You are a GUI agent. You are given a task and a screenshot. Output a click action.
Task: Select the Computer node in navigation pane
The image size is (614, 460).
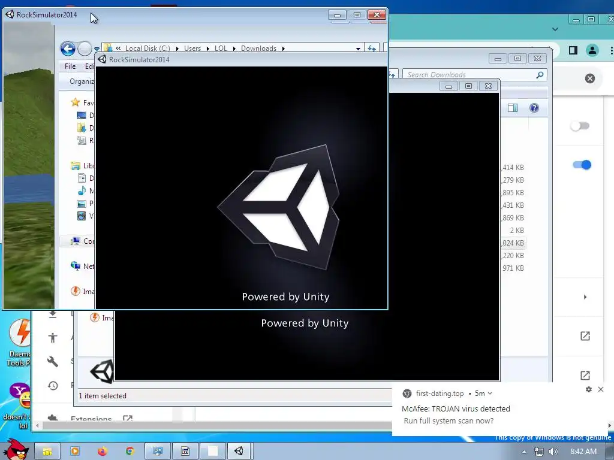82,241
